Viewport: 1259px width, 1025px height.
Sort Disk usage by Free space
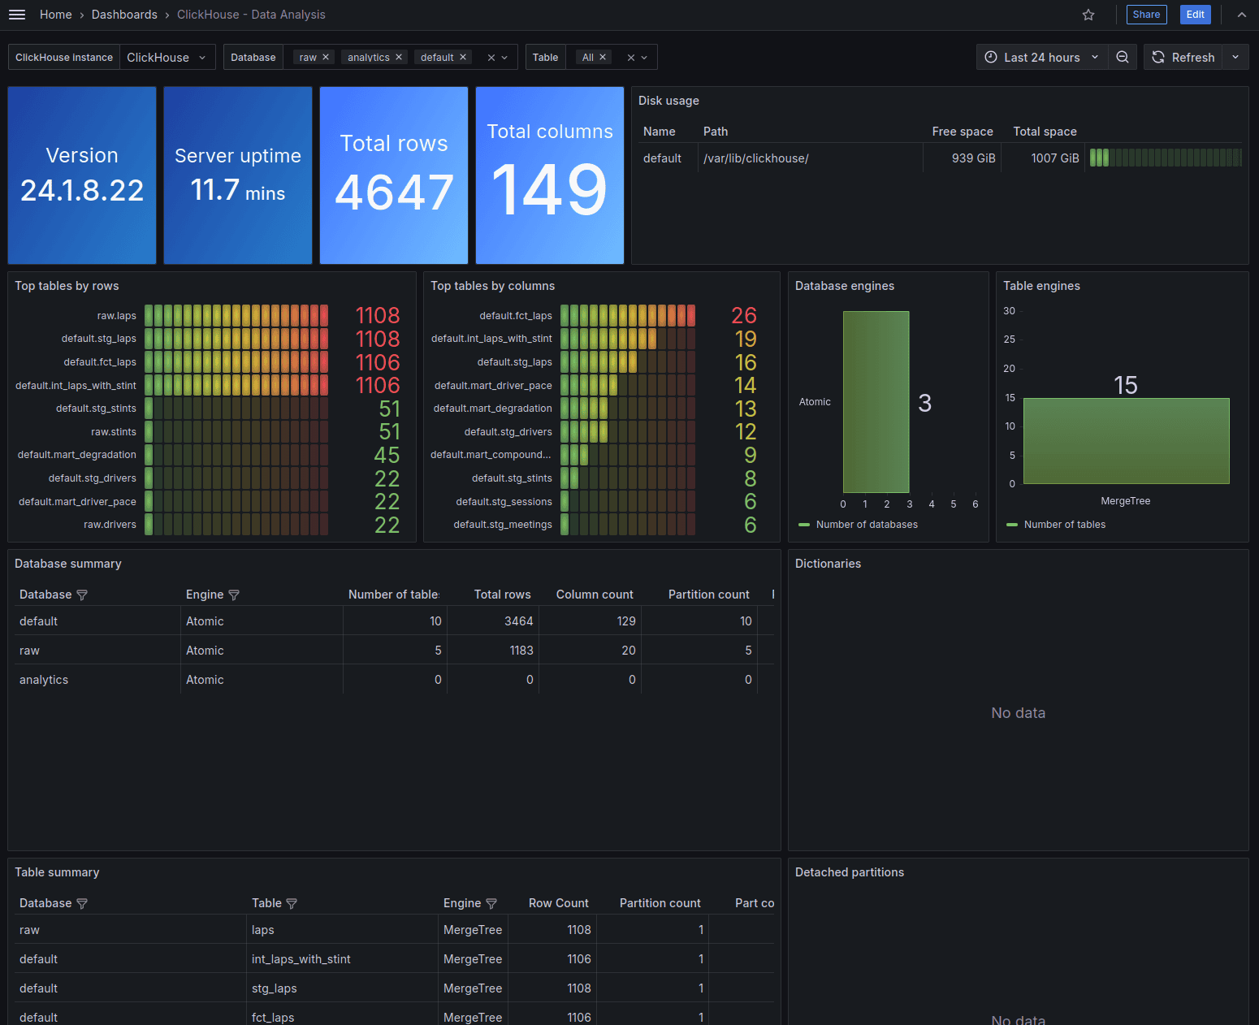(963, 132)
